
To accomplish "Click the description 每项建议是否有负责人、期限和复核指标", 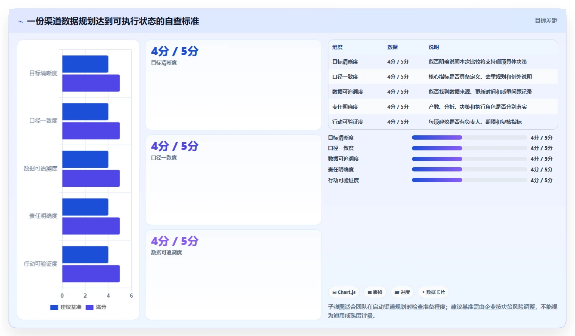I will tap(475, 122).
